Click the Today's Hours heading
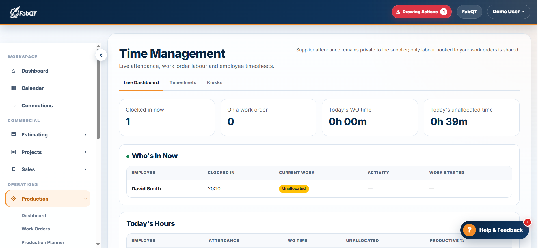The image size is (538, 248). coord(151,224)
